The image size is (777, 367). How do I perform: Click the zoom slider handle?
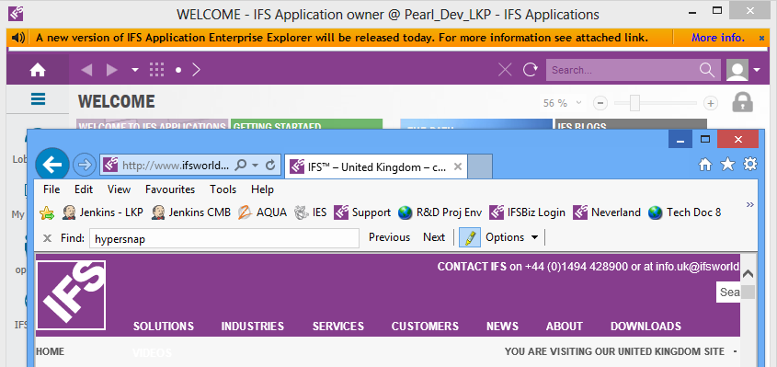click(x=635, y=103)
